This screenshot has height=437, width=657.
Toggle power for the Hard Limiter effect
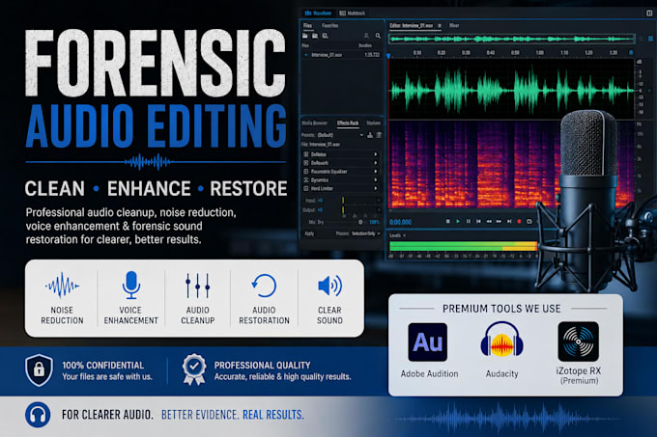(306, 189)
